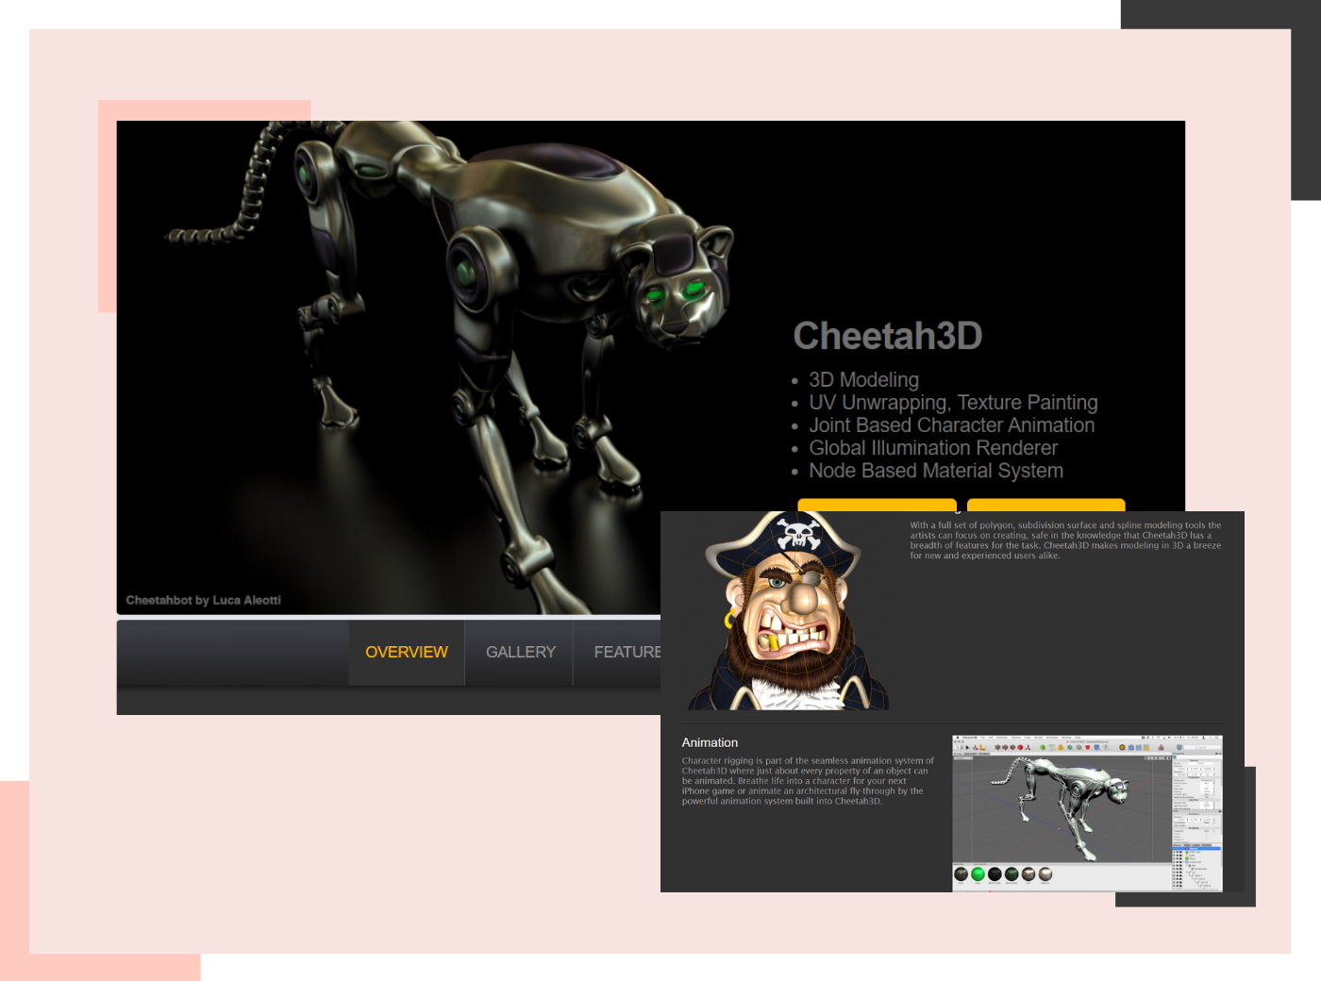Toggle visibility of the Light object

1175,855
